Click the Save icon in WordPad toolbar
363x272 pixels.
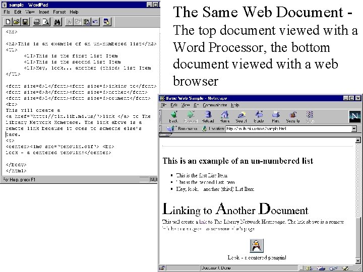[x=25, y=22]
